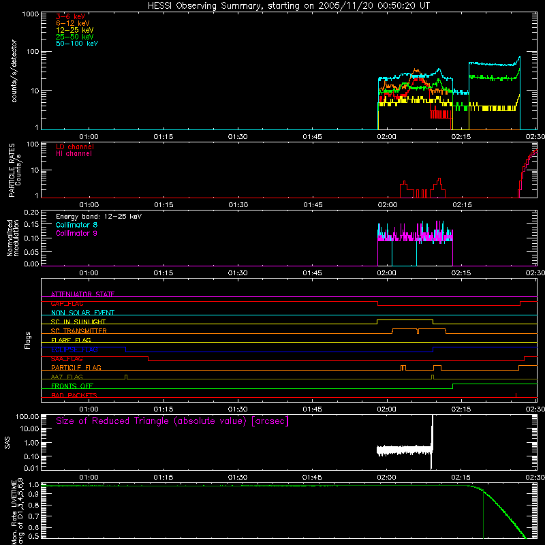The width and height of the screenshot is (545, 545).
Task: Click the 0.15 modulation tick label
Action: [31, 225]
